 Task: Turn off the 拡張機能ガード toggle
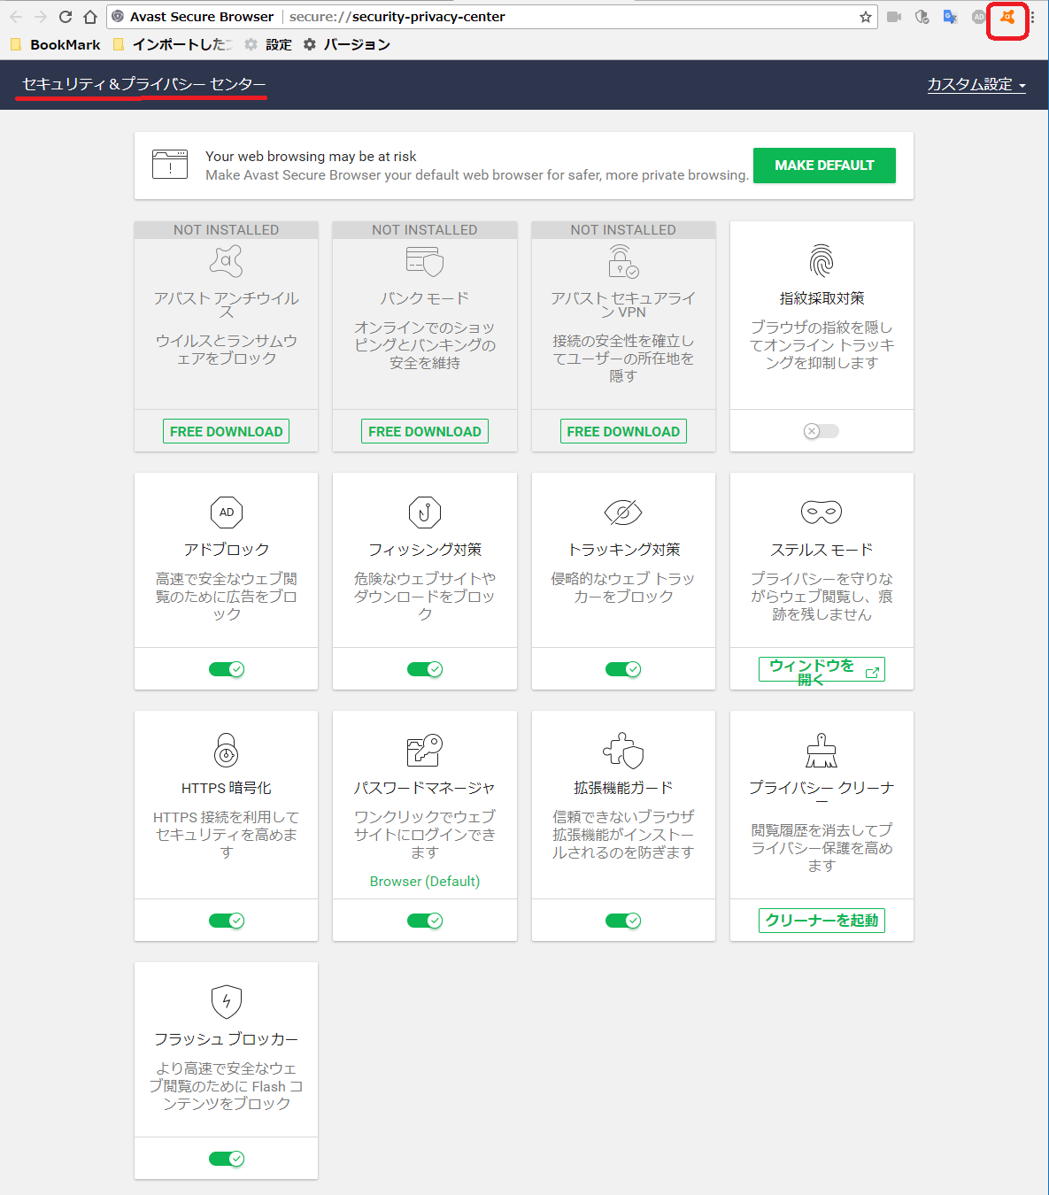(x=623, y=921)
